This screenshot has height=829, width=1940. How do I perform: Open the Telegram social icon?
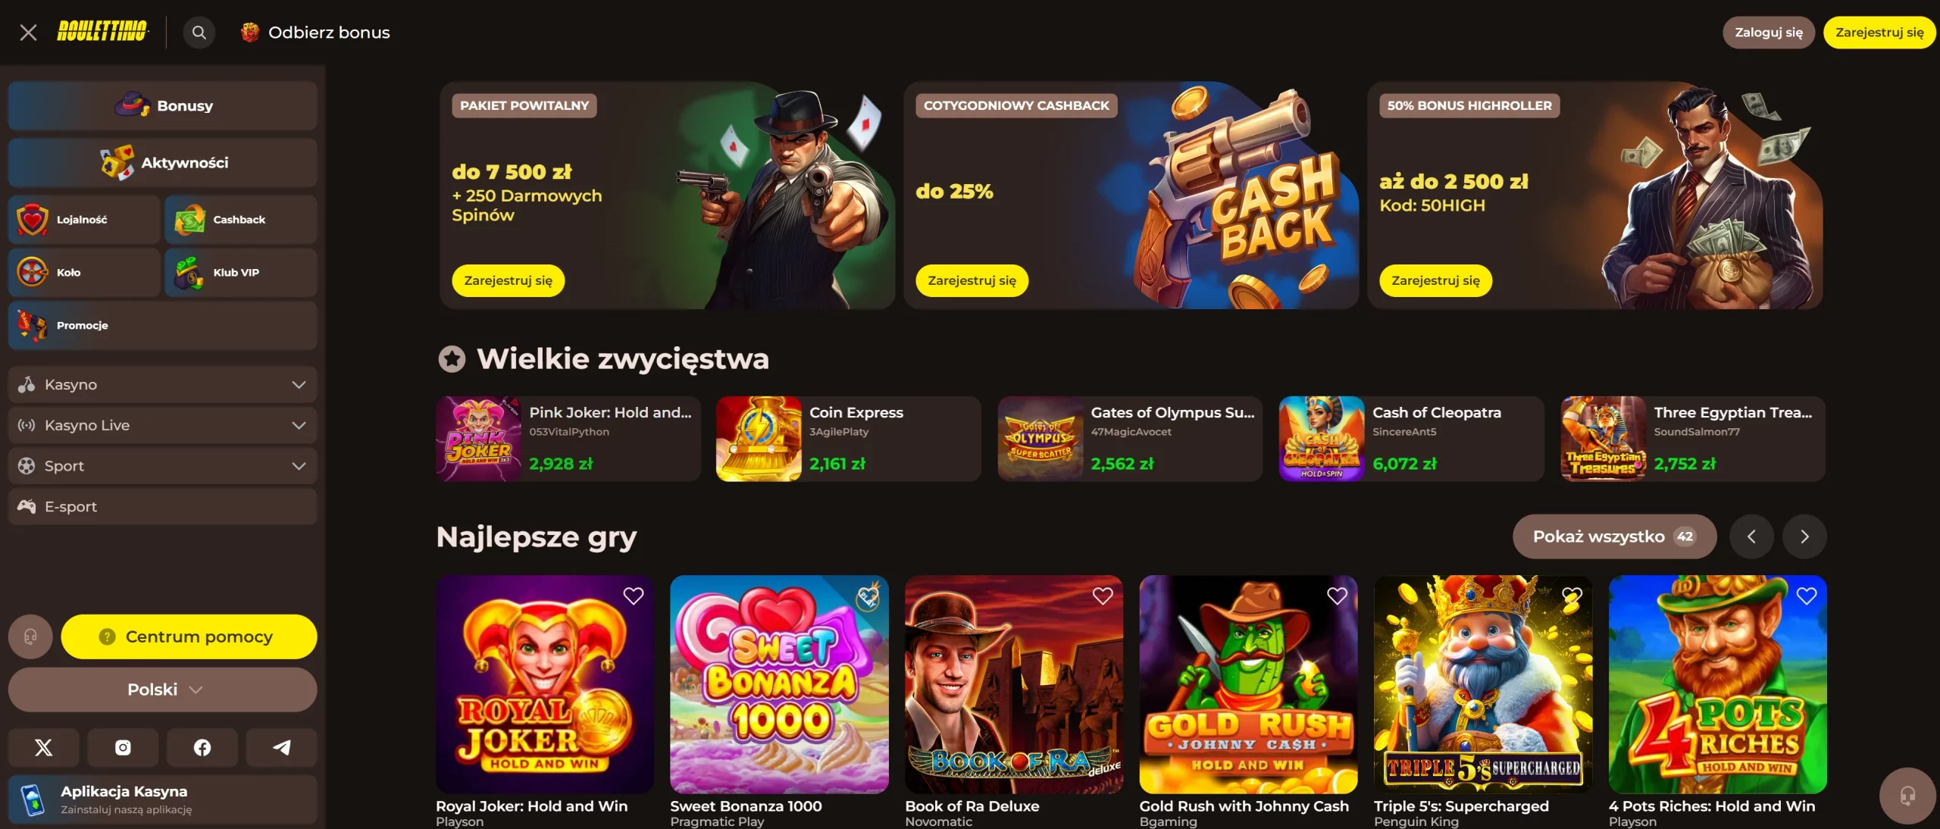pos(281,747)
